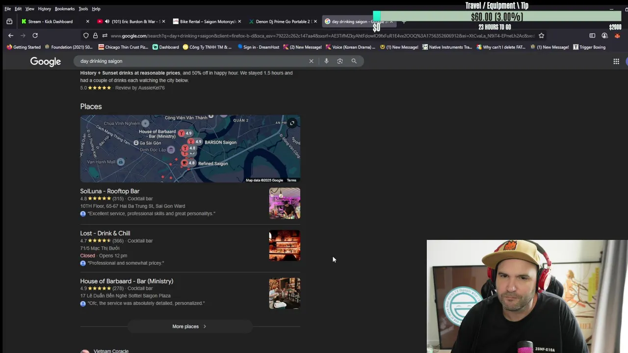This screenshot has width=628, height=353.
Task: Open Chicago Thin Crust Pizza bookmark
Action: (x=123, y=47)
